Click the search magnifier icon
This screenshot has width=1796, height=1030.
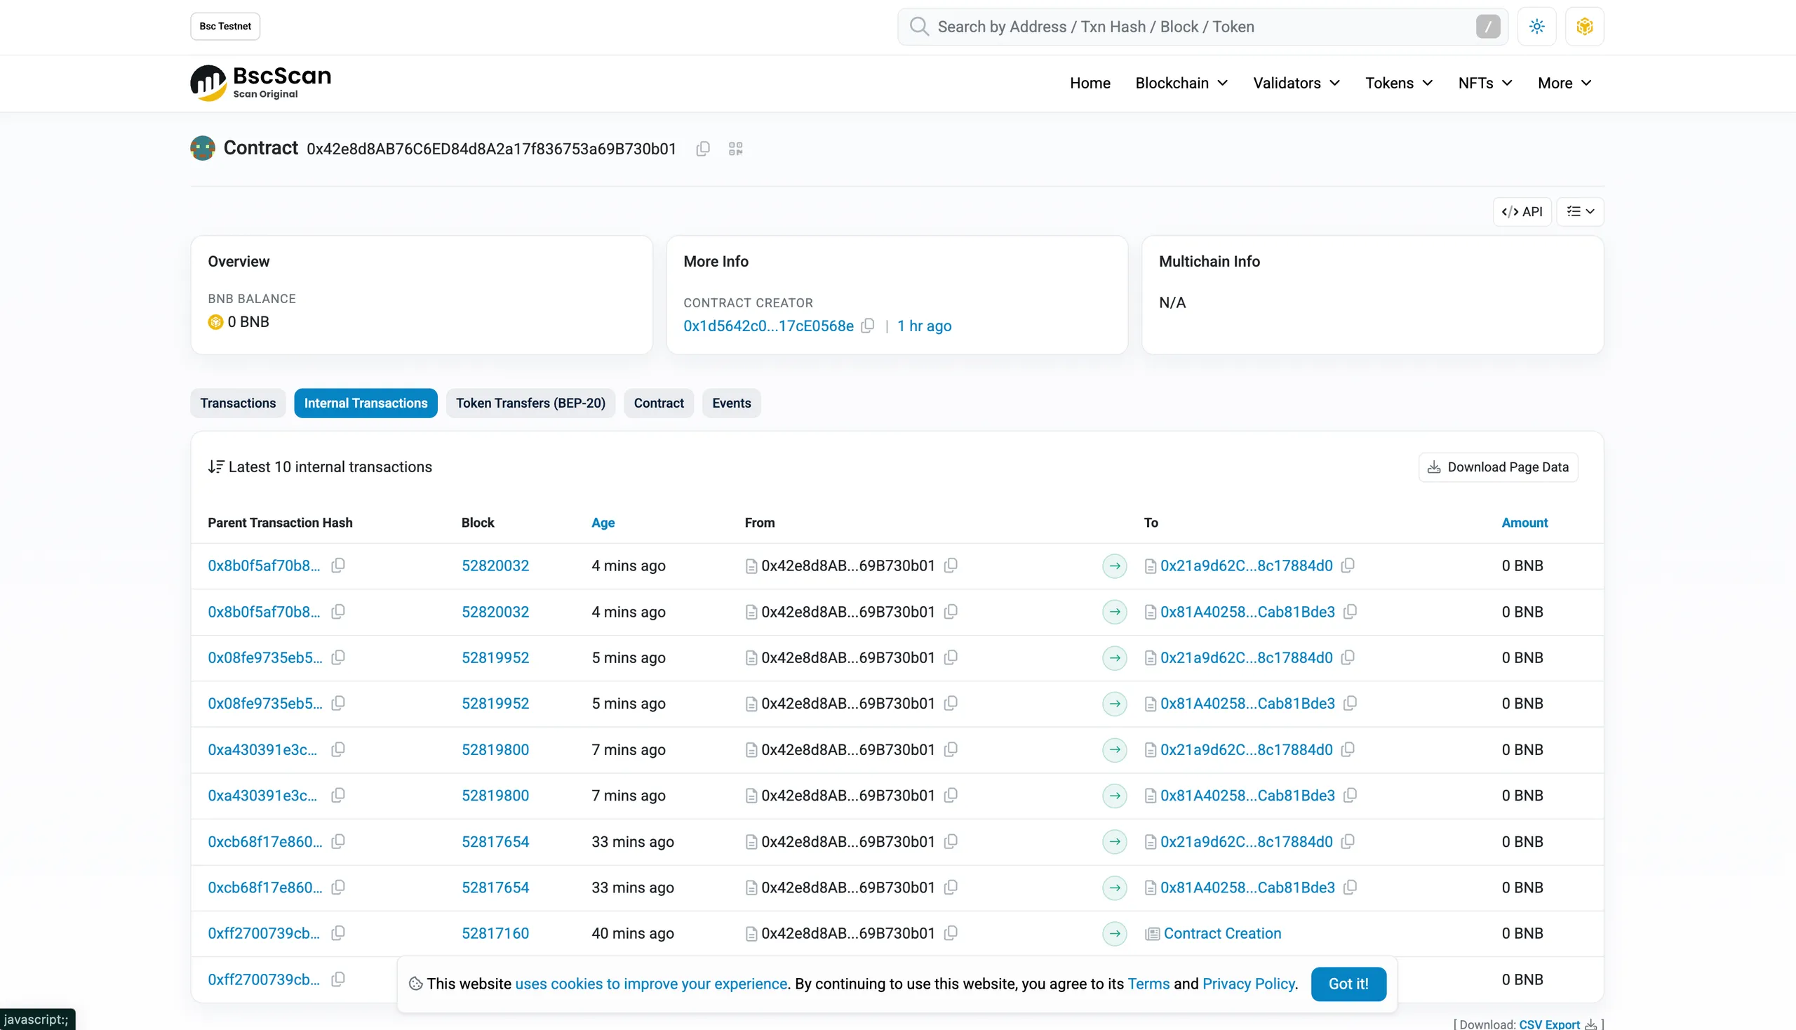pyautogui.click(x=919, y=26)
